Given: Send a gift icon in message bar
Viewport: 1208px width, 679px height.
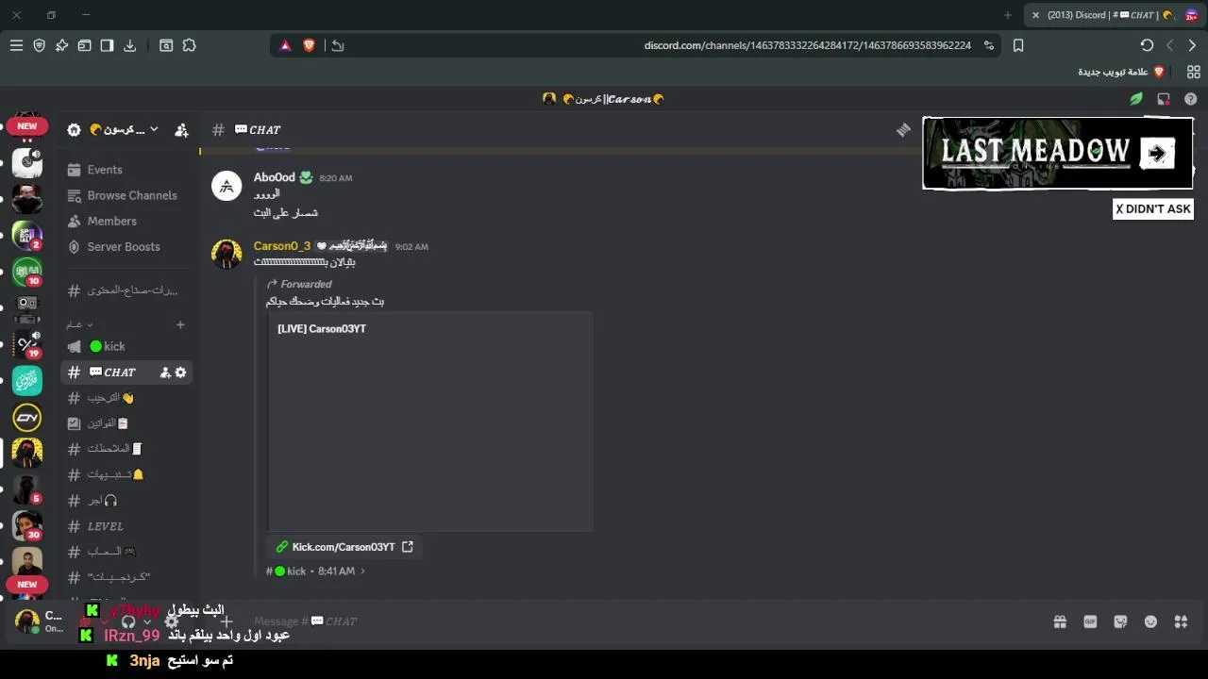Looking at the screenshot, I should coord(1060,621).
